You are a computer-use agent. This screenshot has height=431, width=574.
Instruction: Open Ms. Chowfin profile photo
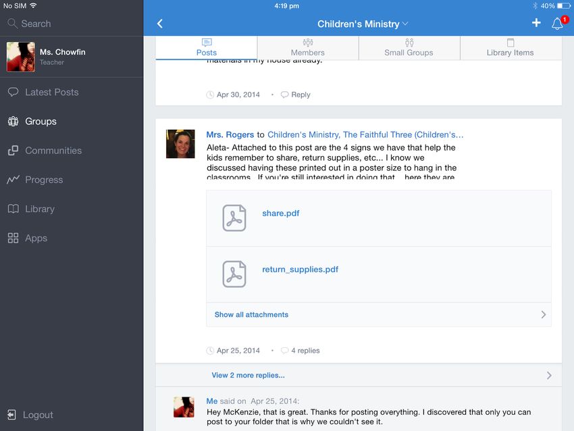pyautogui.click(x=21, y=57)
